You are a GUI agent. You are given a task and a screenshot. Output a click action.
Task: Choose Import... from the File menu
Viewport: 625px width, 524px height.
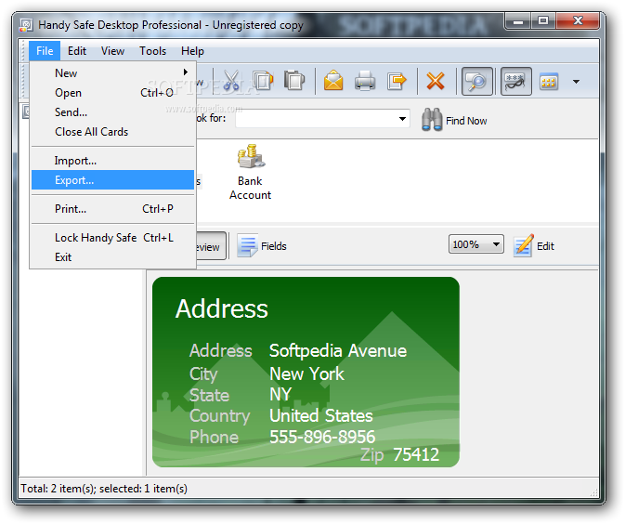112,161
